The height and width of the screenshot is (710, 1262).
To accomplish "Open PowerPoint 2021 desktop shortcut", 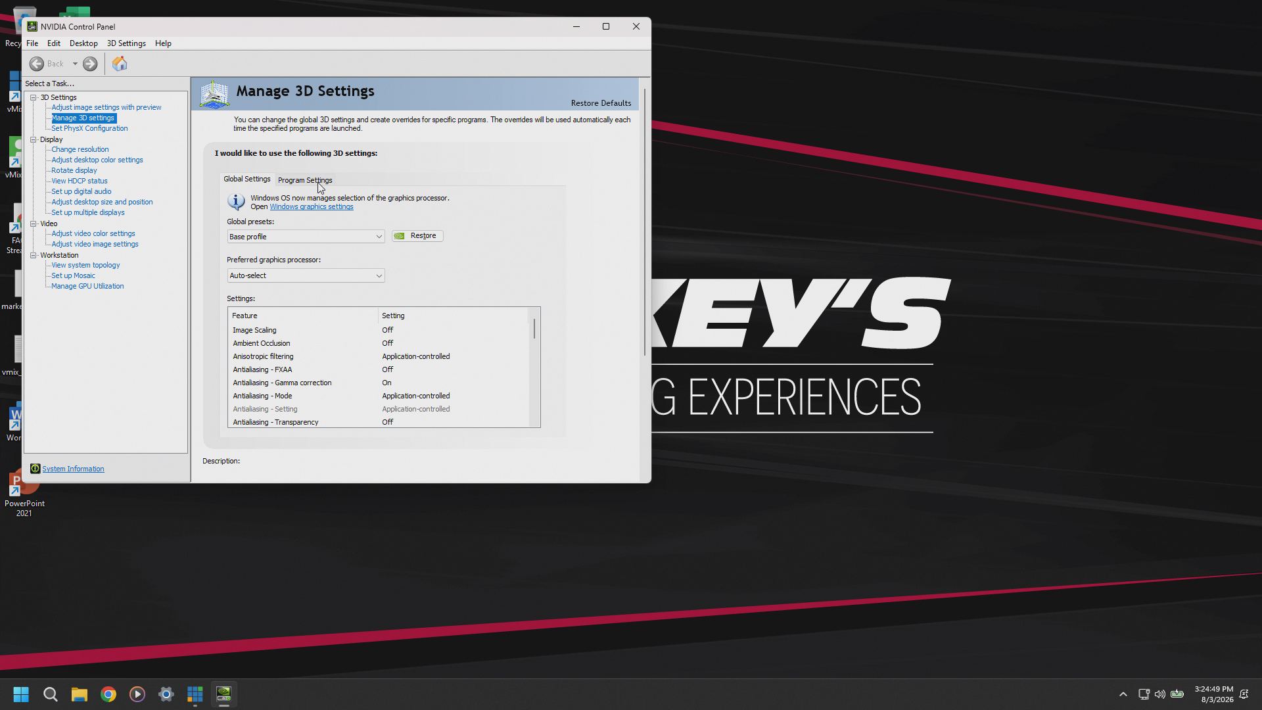I will [24, 494].
